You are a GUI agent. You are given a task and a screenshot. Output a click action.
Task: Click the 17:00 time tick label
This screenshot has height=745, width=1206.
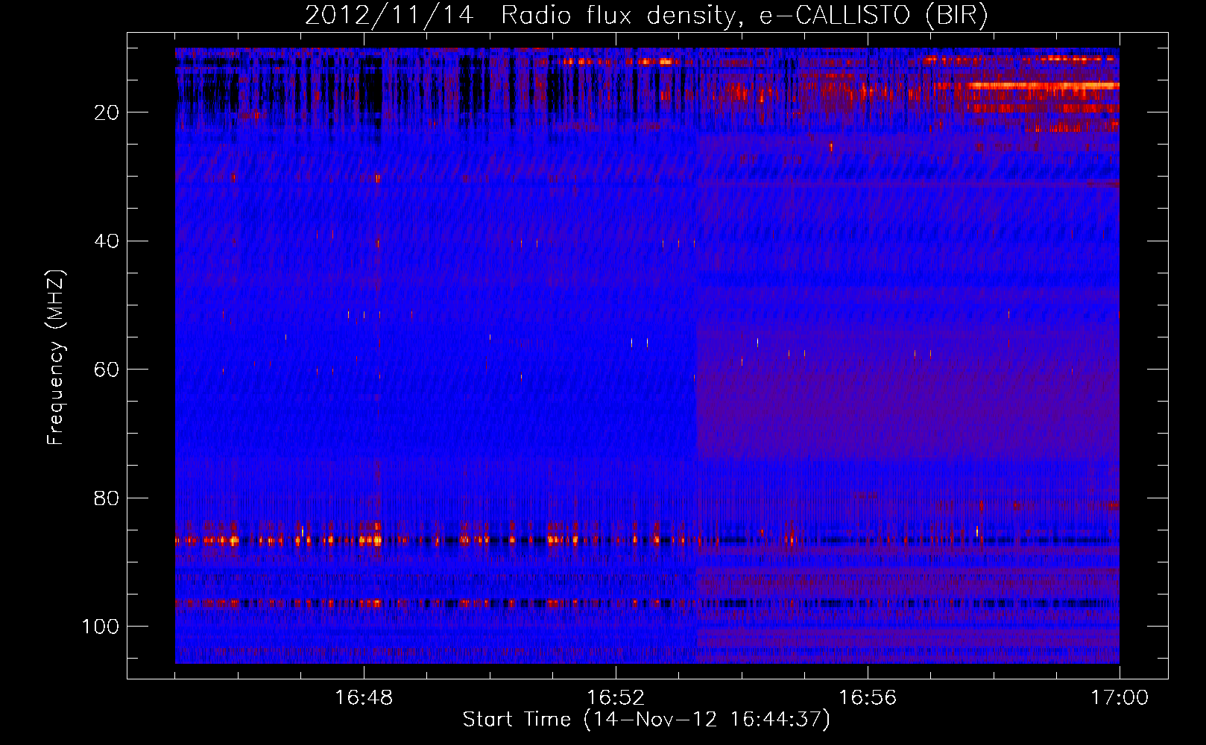pyautogui.click(x=1120, y=698)
